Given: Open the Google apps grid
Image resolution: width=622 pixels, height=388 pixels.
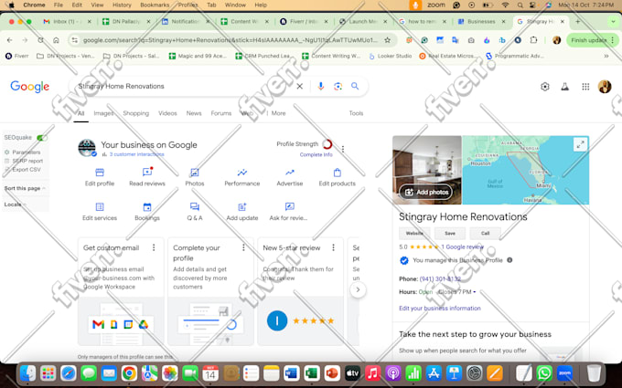Looking at the screenshot, I should click(x=585, y=87).
